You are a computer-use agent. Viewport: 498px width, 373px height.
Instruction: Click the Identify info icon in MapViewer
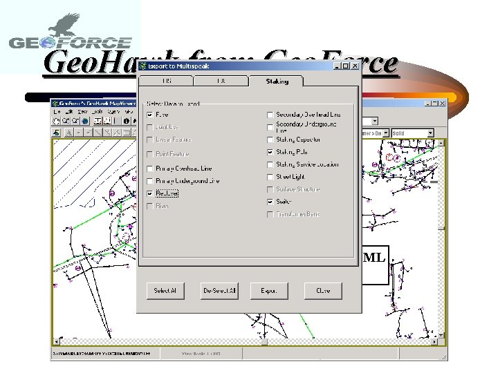(126, 121)
